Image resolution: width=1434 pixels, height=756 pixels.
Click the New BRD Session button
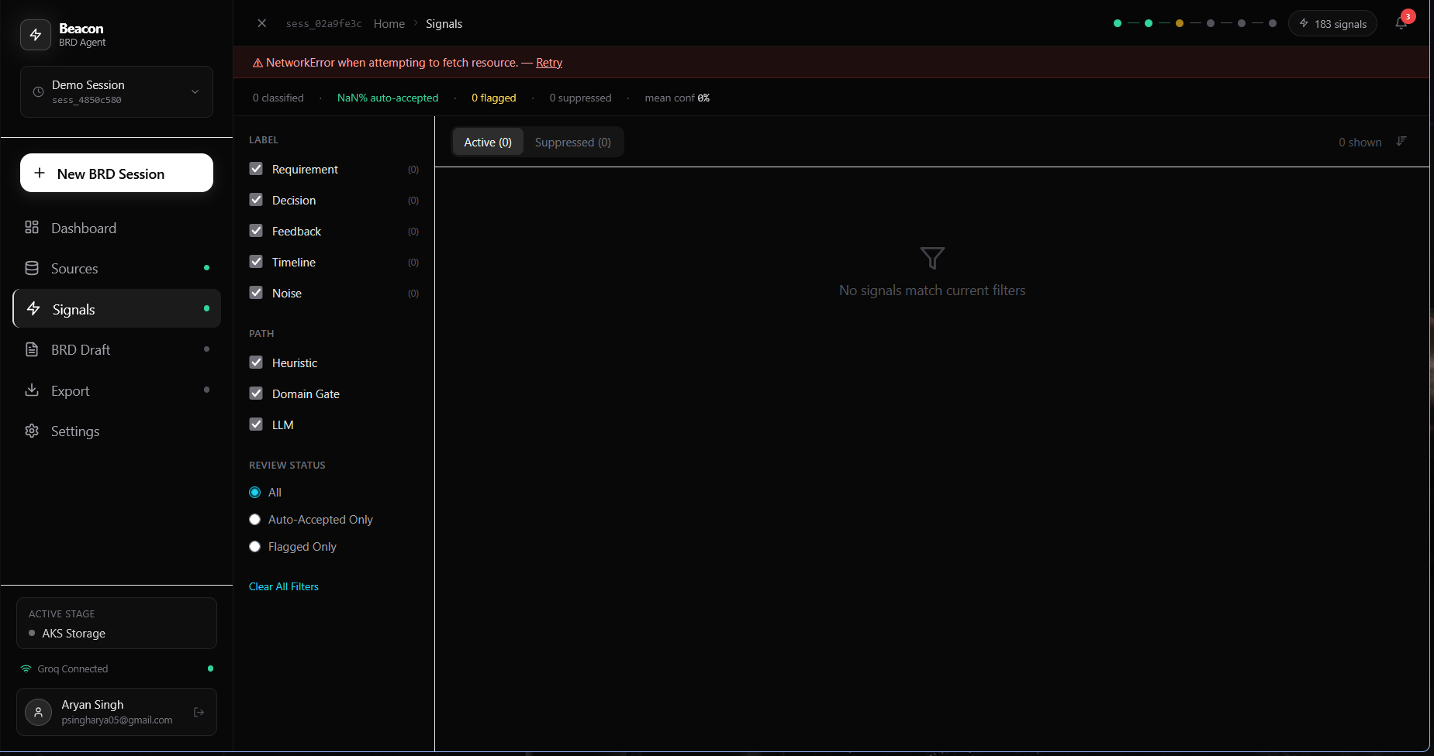[x=116, y=173]
